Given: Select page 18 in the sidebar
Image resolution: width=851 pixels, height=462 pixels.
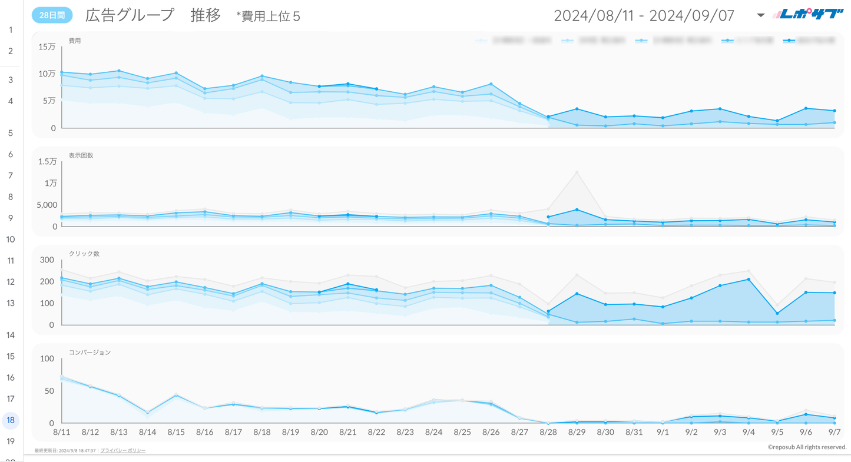Looking at the screenshot, I should point(11,420).
